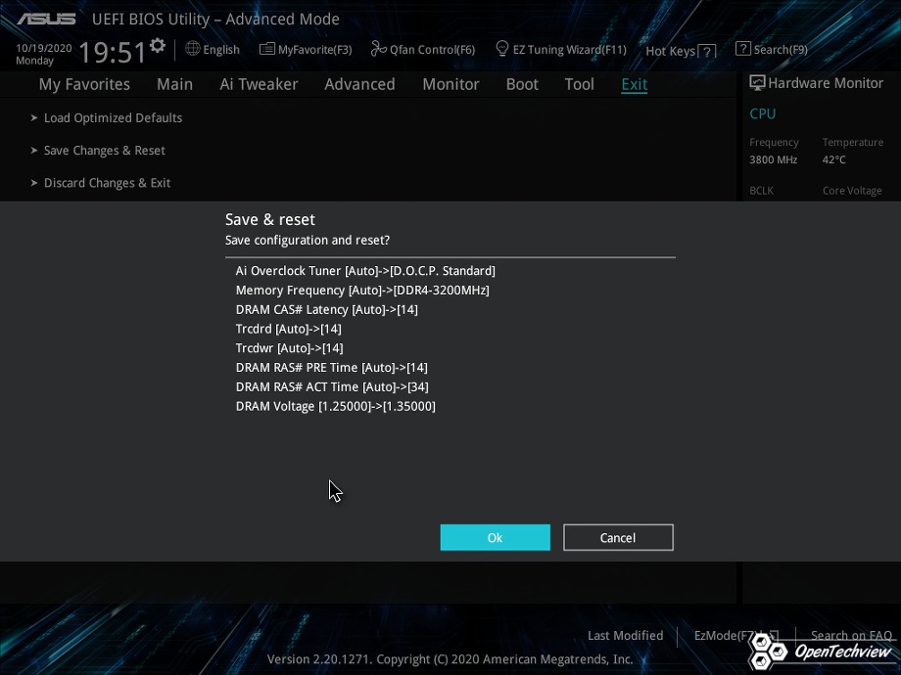Click the Hot Keys question mark box
Viewport: 901px width, 675px height.
pyautogui.click(x=707, y=52)
